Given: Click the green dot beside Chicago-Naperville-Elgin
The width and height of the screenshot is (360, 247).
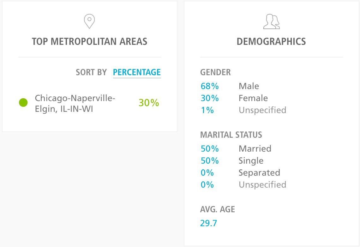Looking at the screenshot, I should (23, 103).
